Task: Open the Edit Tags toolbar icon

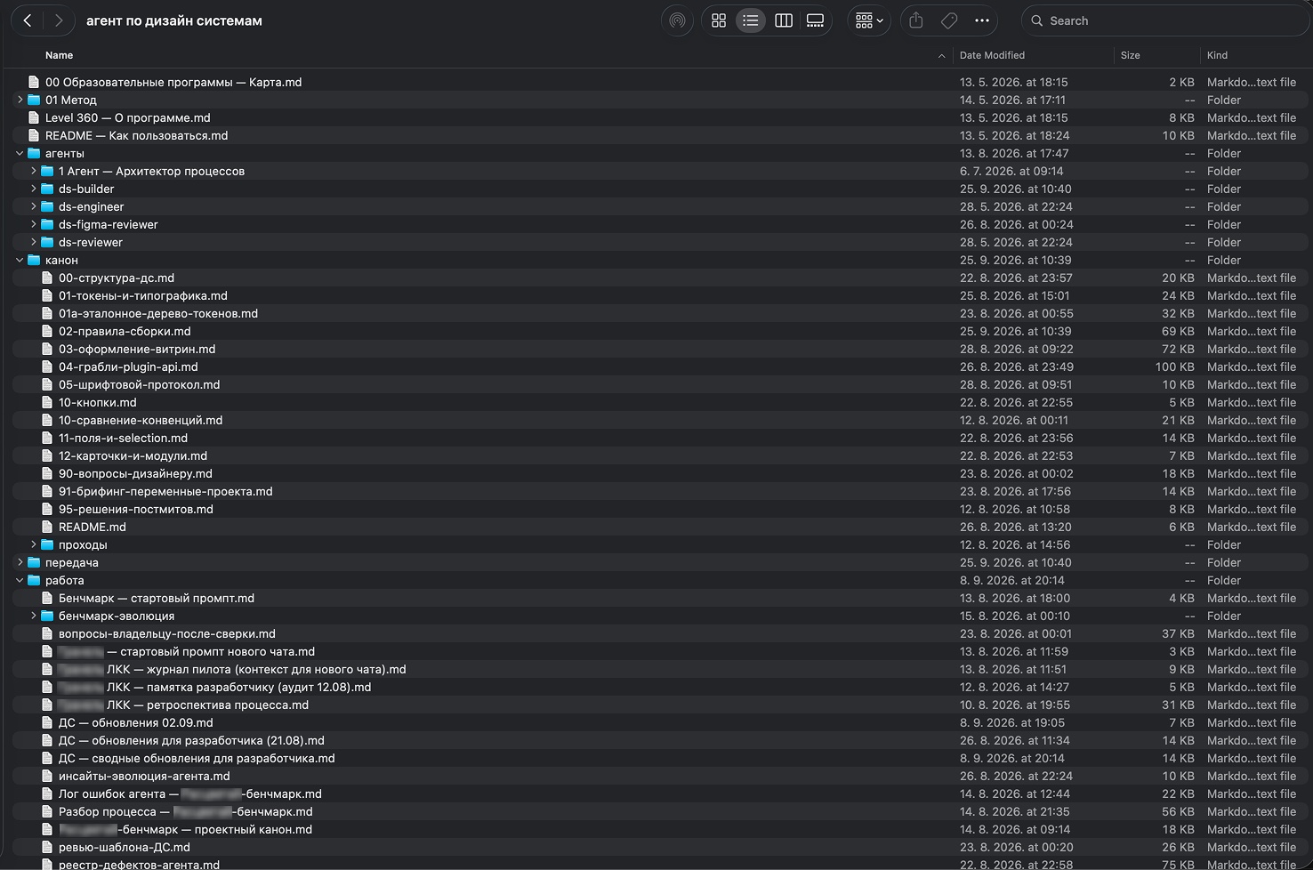Action: [949, 20]
